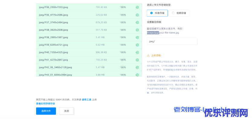The height and width of the screenshot is (121, 252).
Task: Click success checkmark for P36_4775x2686.jpeg
Action: [x=137, y=15]
